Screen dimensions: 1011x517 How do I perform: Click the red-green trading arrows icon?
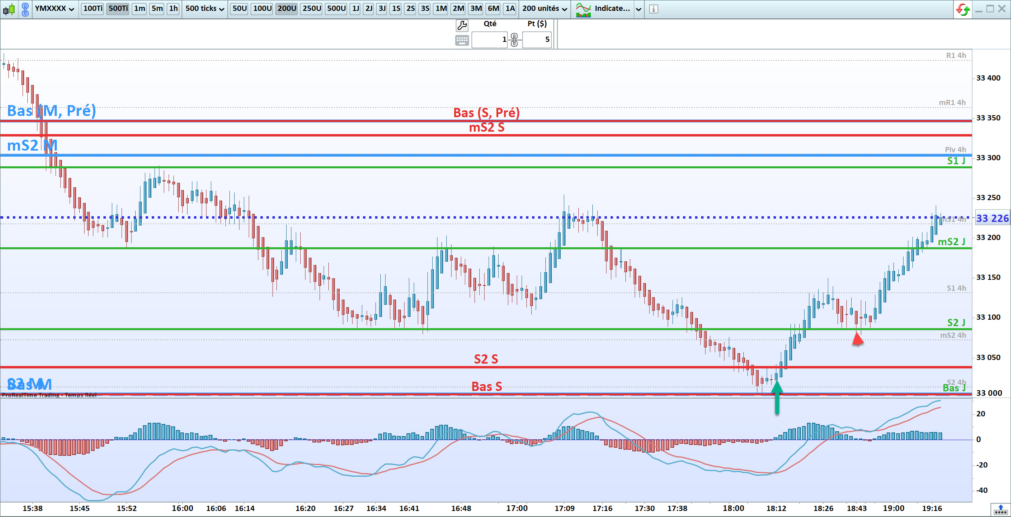tap(963, 9)
